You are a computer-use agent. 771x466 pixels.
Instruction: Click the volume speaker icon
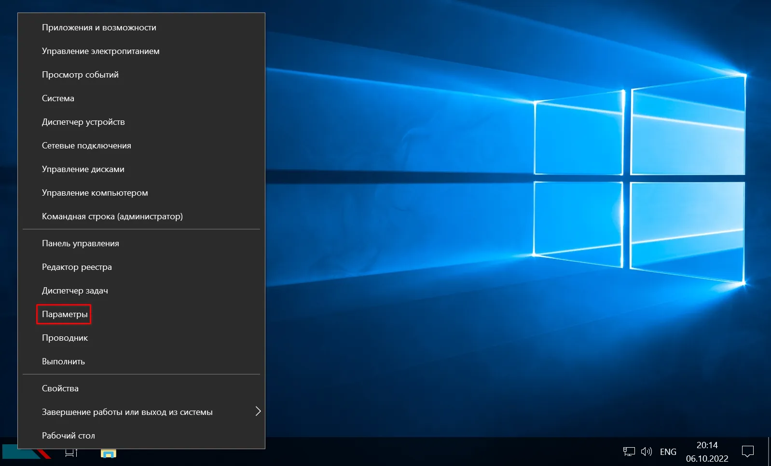point(647,452)
